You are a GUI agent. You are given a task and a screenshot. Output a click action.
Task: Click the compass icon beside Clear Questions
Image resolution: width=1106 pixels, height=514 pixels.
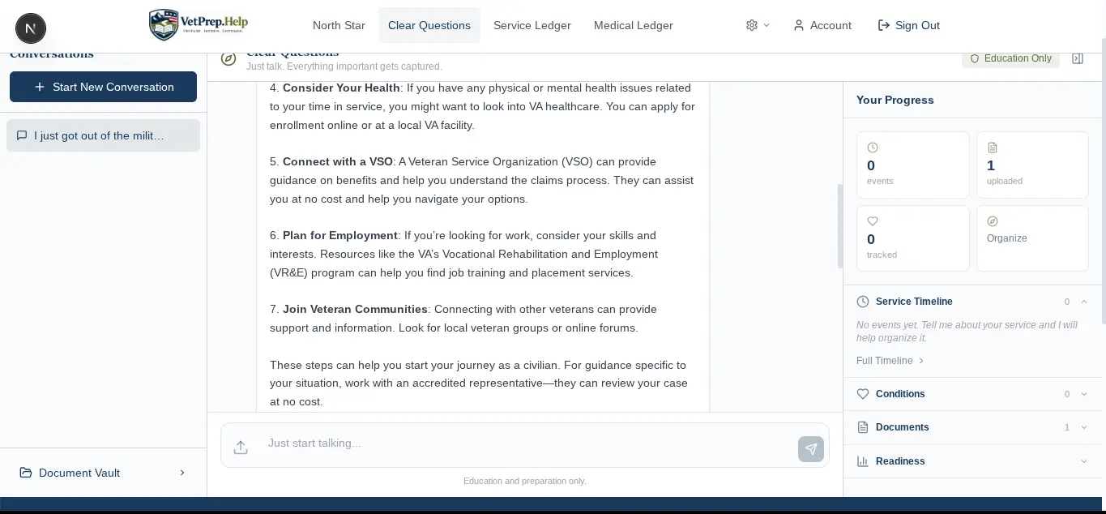coord(228,59)
